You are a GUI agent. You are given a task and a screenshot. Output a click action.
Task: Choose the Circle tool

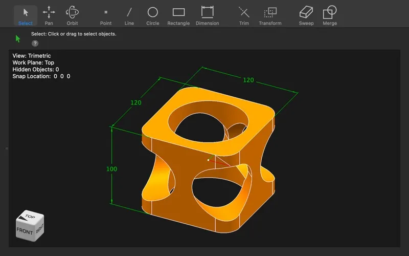click(152, 16)
